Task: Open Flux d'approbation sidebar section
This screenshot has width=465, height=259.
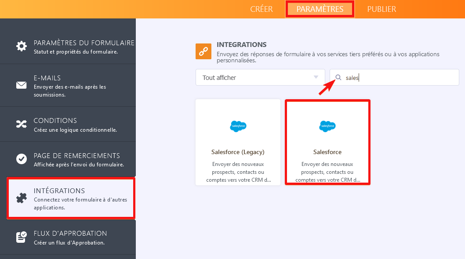Action: tap(68, 237)
